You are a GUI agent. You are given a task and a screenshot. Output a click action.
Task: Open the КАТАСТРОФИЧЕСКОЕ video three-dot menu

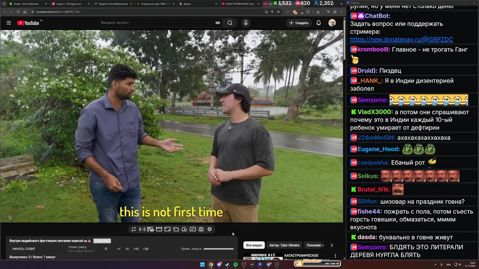pos(335,256)
